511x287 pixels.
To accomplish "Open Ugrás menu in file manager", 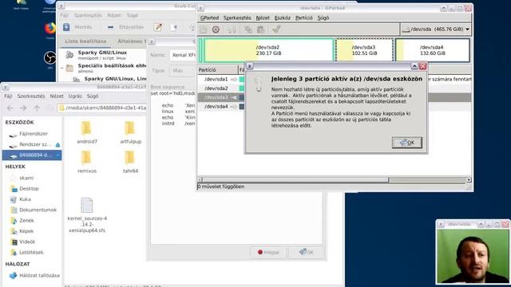I will 75,96.
